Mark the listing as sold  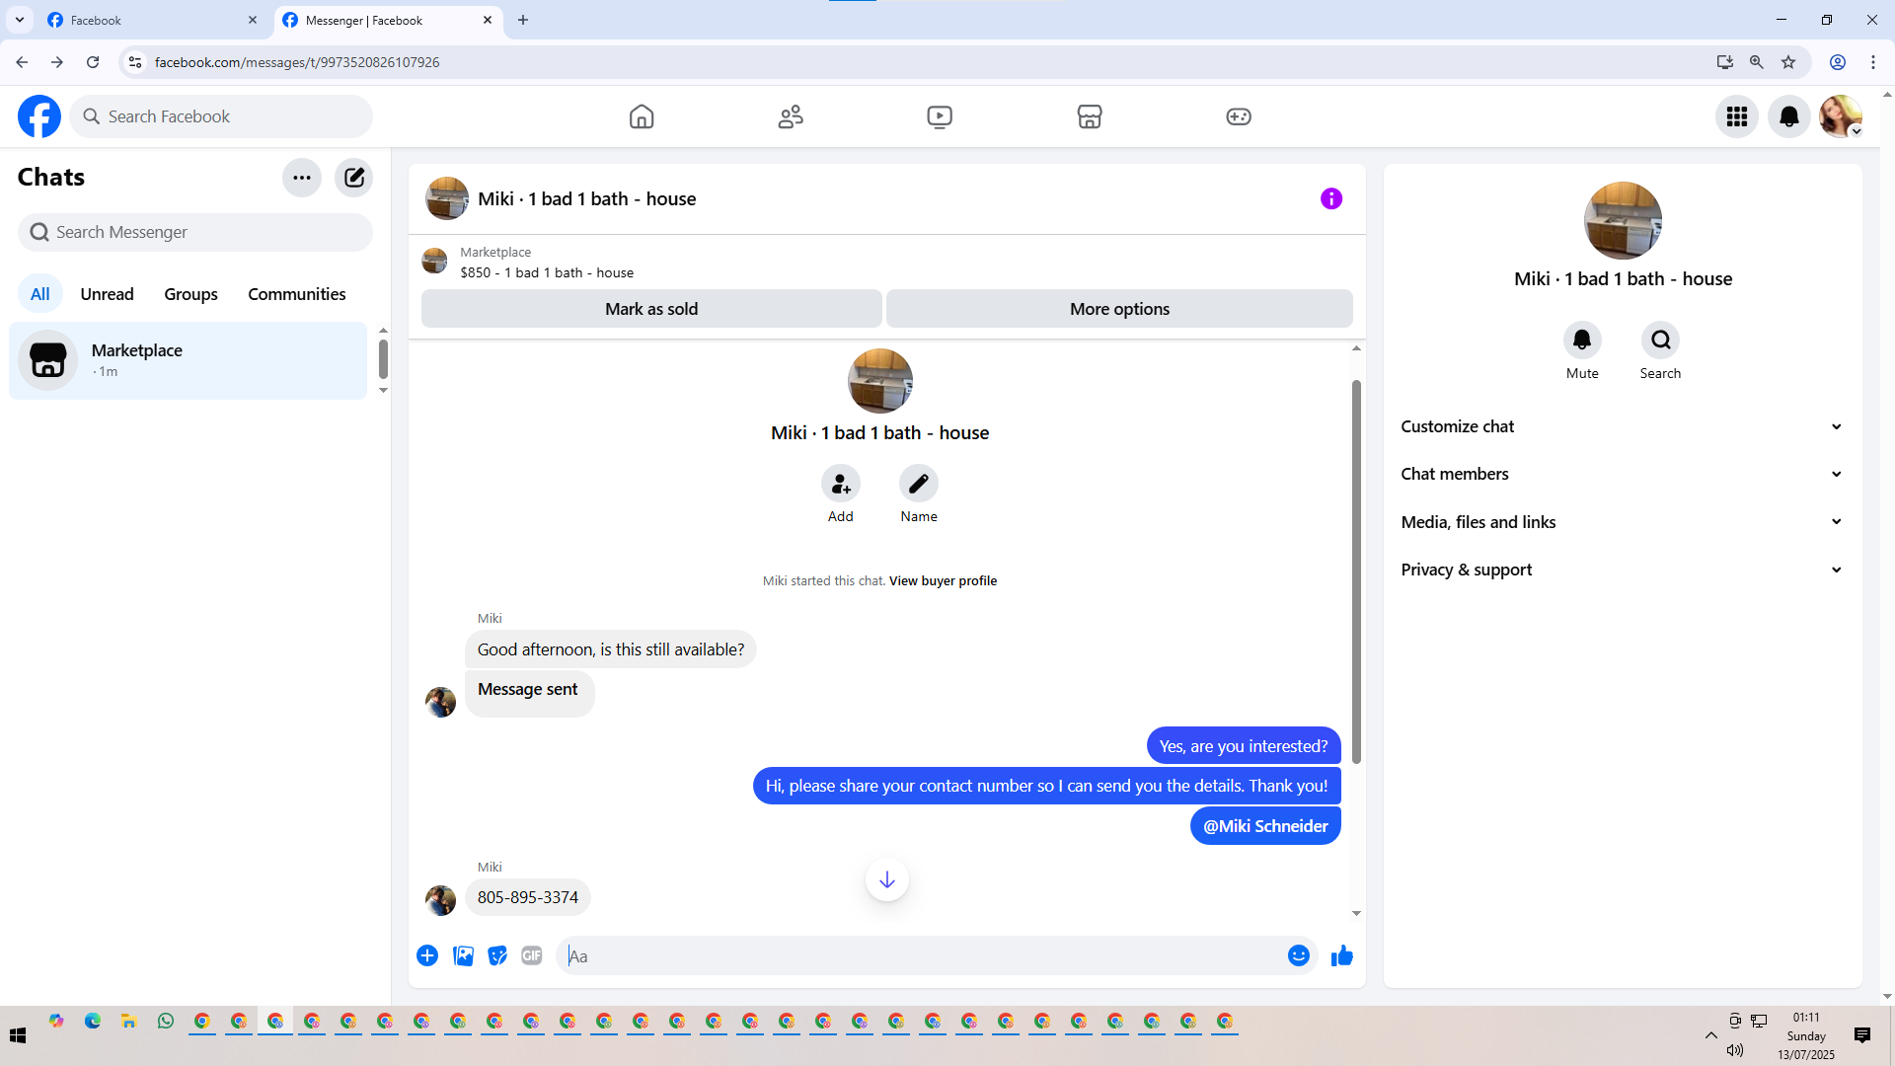pyautogui.click(x=651, y=309)
